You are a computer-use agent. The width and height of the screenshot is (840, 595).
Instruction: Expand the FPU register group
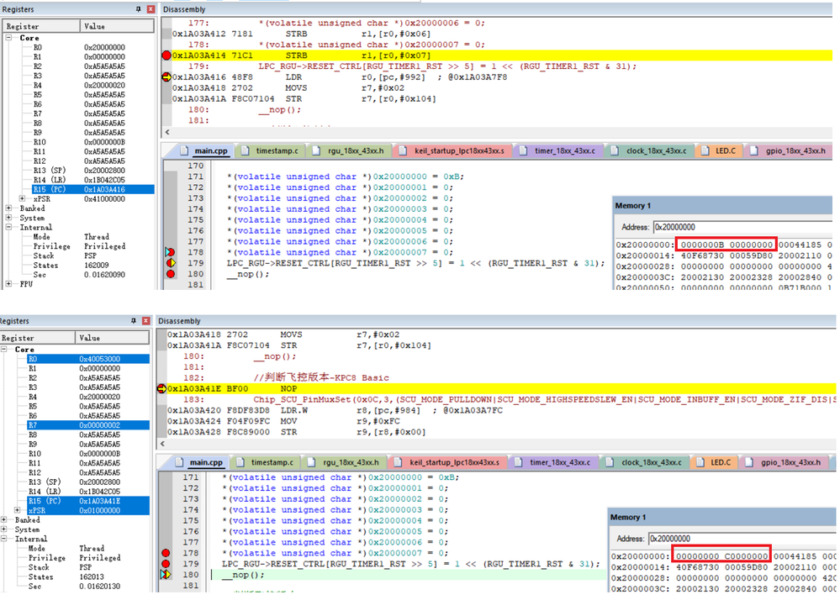pyautogui.click(x=8, y=284)
